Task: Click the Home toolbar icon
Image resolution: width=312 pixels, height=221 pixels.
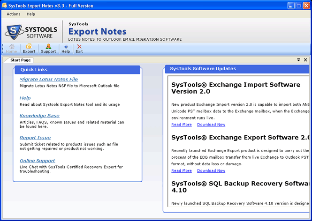Action: point(11,49)
